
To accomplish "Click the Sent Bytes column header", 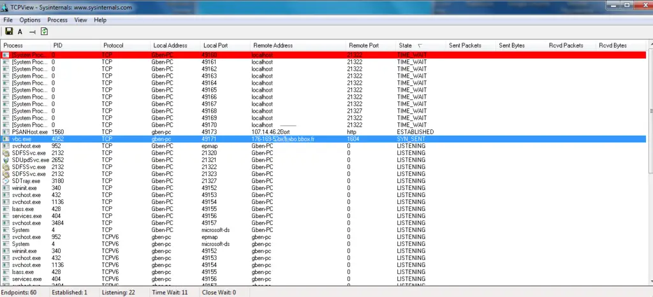I will pyautogui.click(x=520, y=45).
